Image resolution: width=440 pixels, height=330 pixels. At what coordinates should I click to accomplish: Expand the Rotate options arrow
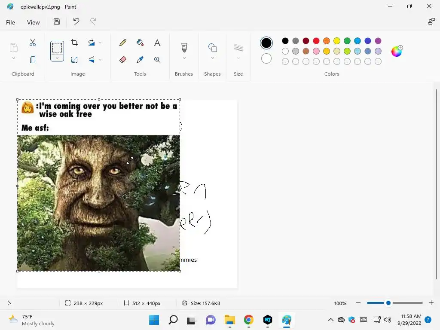(100, 43)
